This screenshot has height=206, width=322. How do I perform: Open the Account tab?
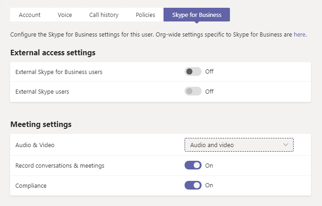click(30, 15)
